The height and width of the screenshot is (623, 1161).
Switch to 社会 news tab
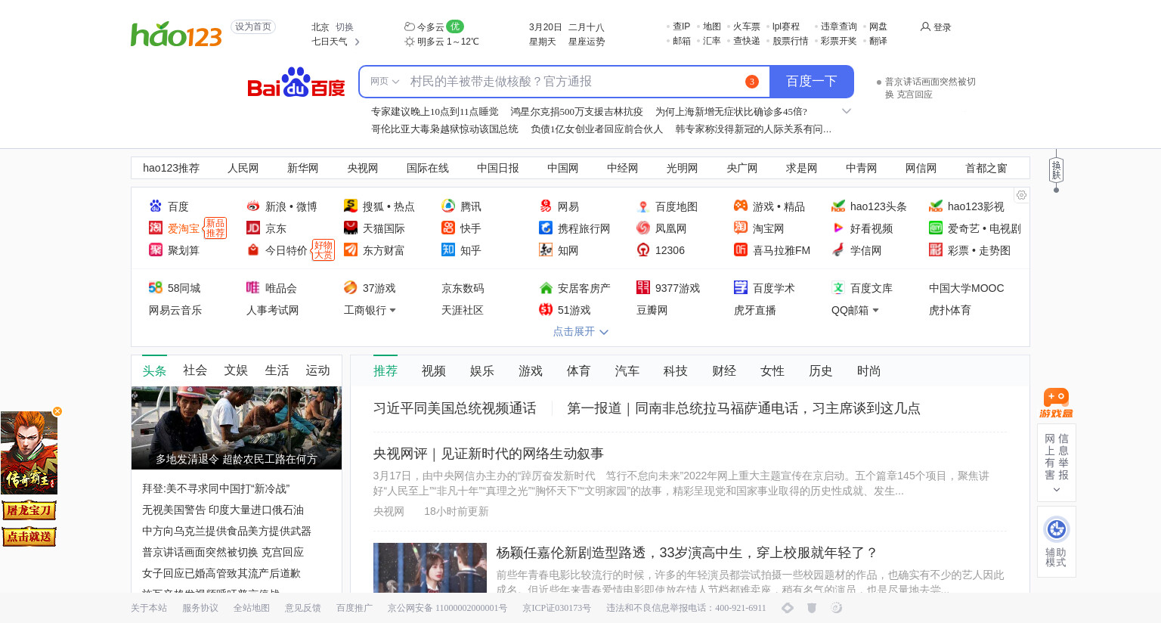point(195,370)
